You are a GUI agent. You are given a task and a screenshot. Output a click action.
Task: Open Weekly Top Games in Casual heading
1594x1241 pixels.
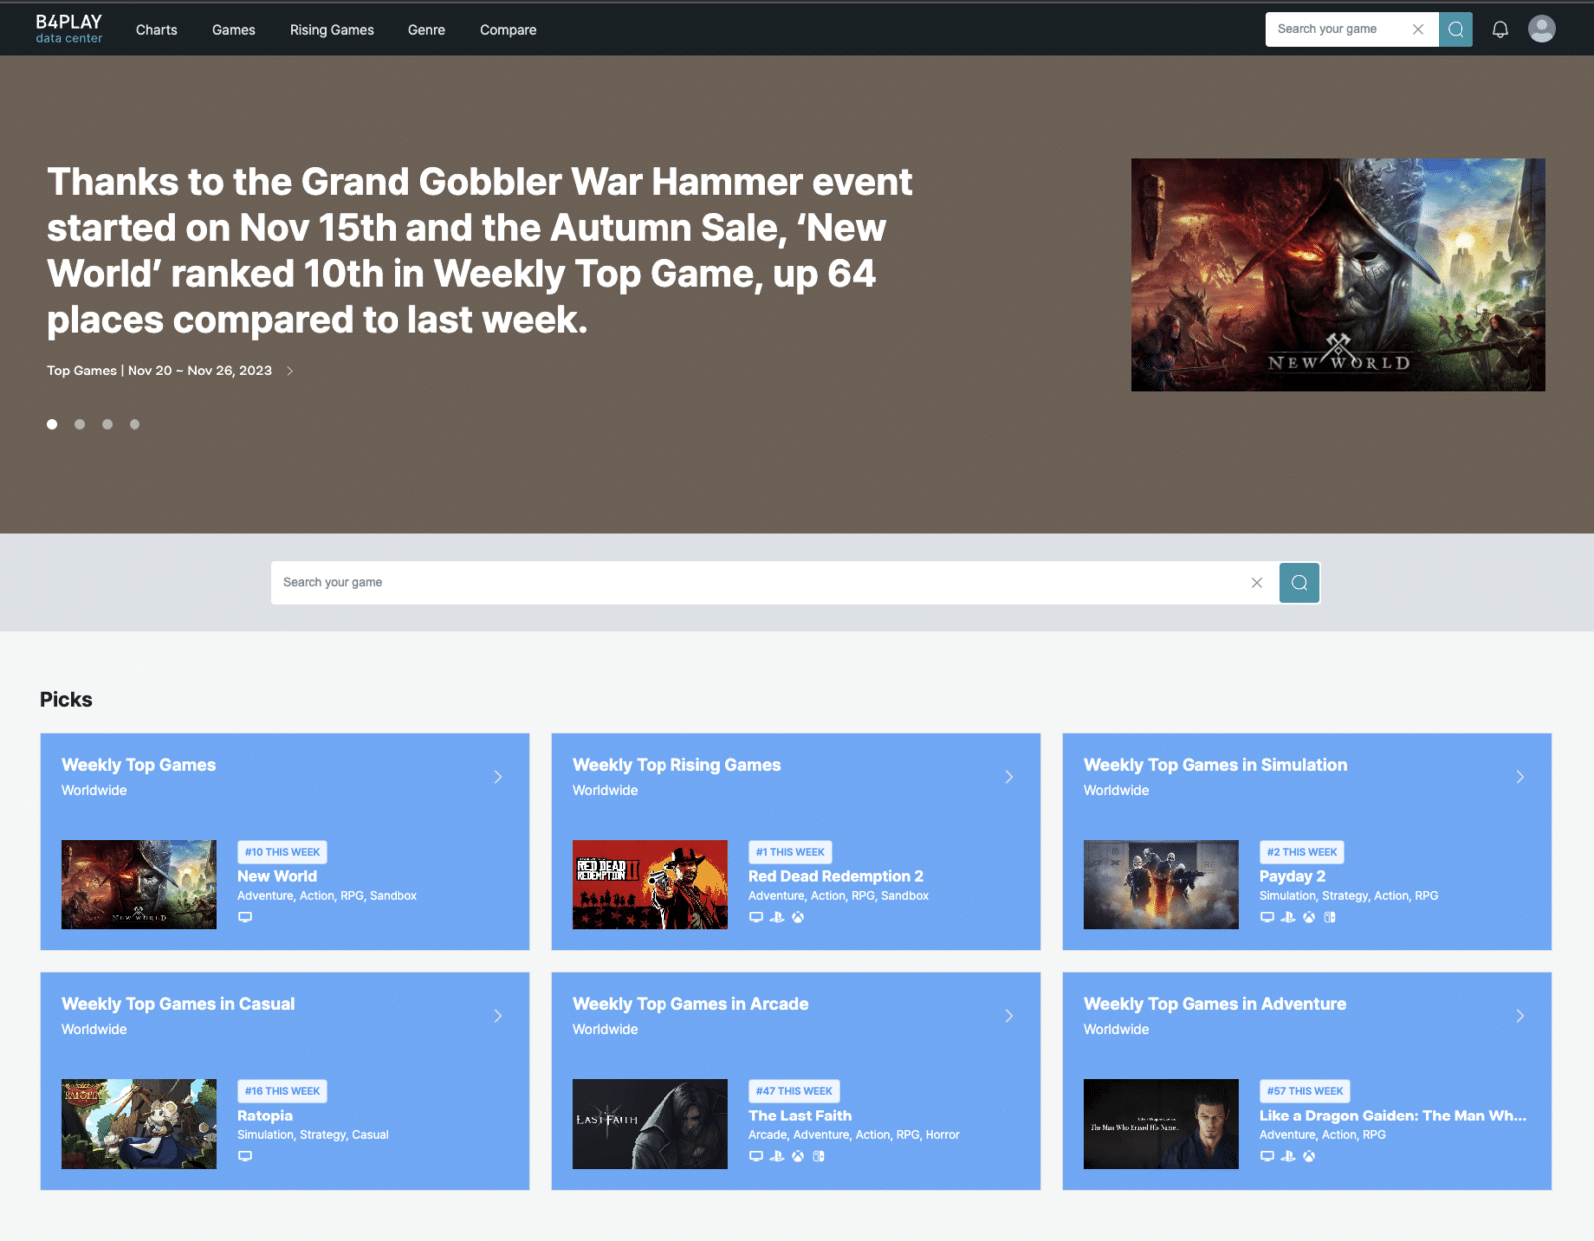[x=177, y=1004]
